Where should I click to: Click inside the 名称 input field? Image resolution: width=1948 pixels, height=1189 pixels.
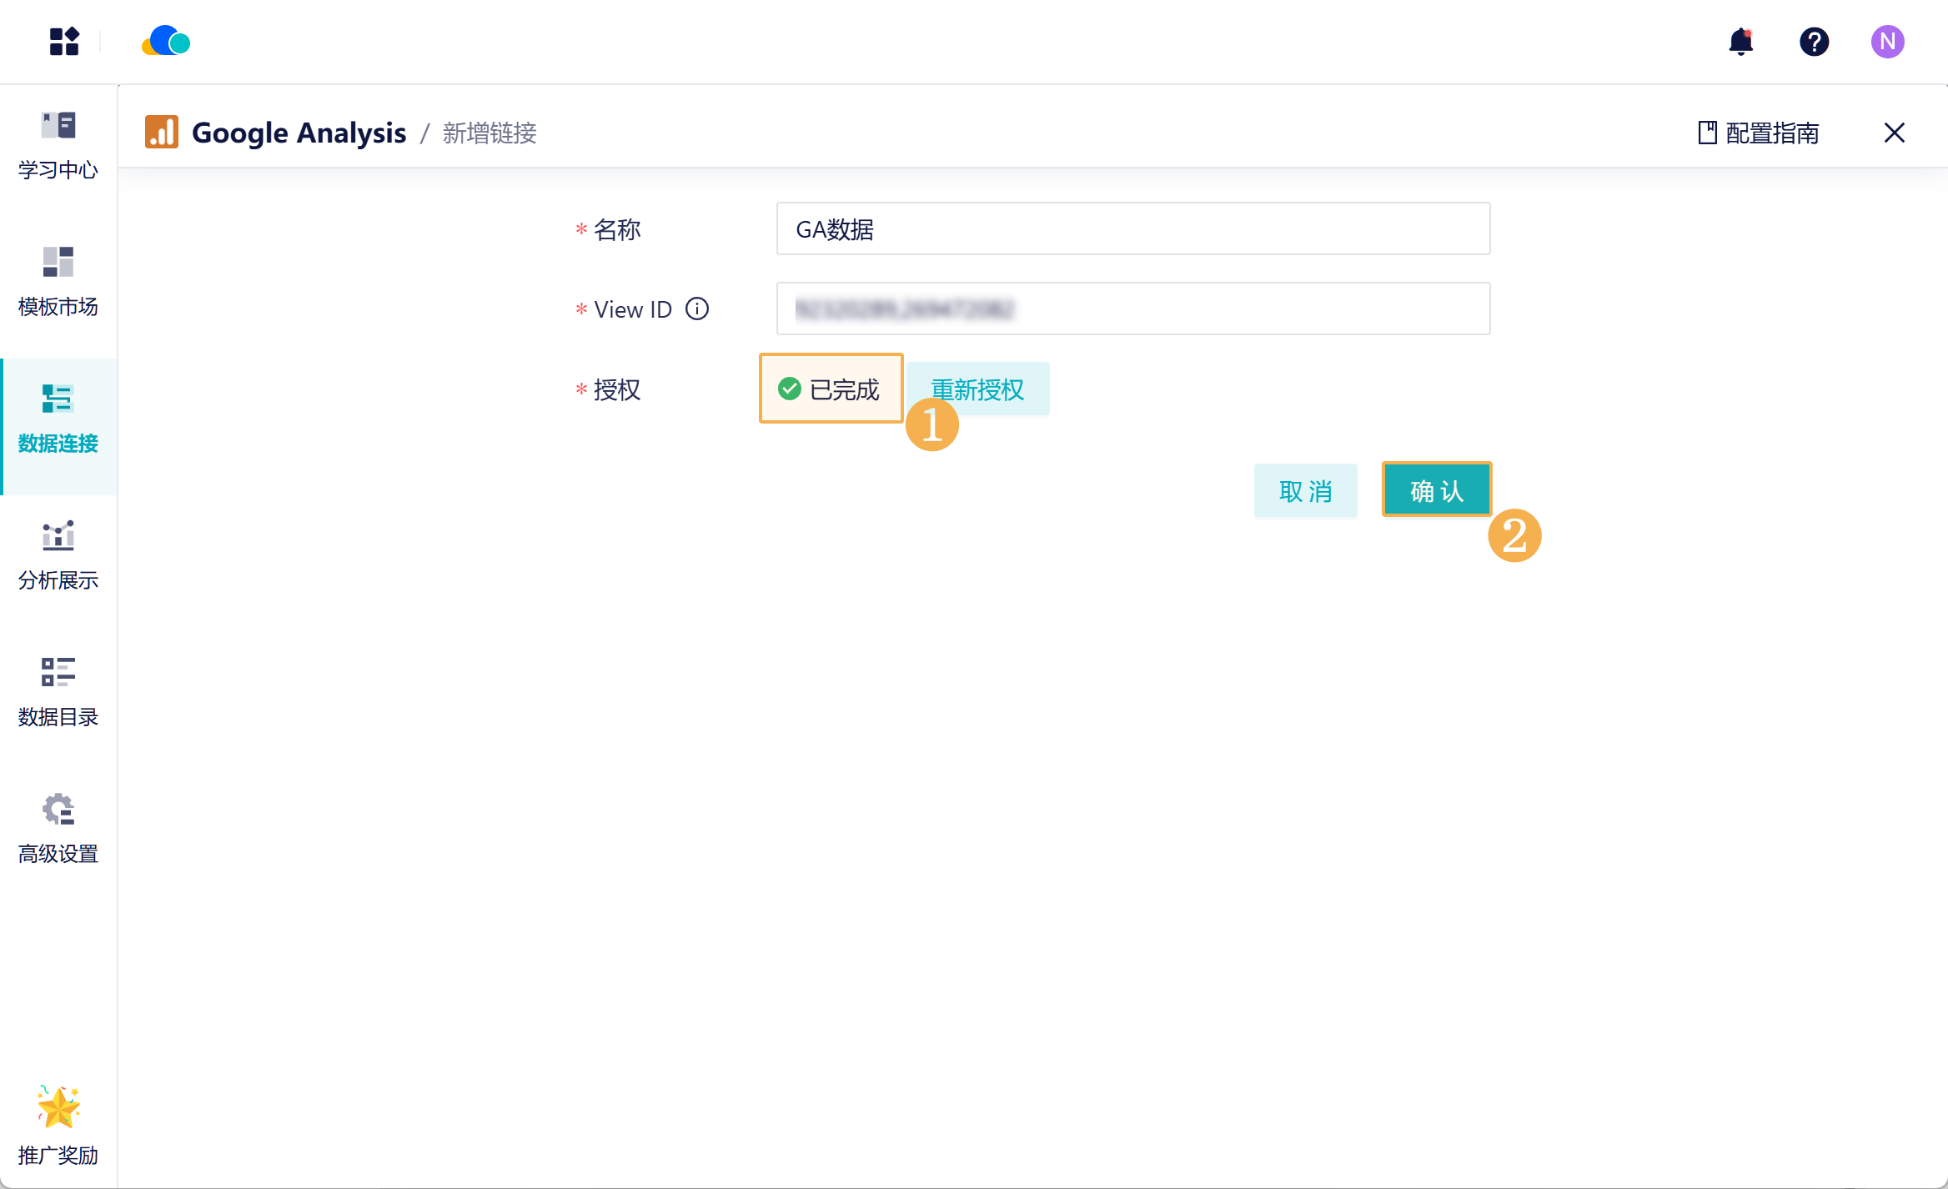click(1132, 229)
